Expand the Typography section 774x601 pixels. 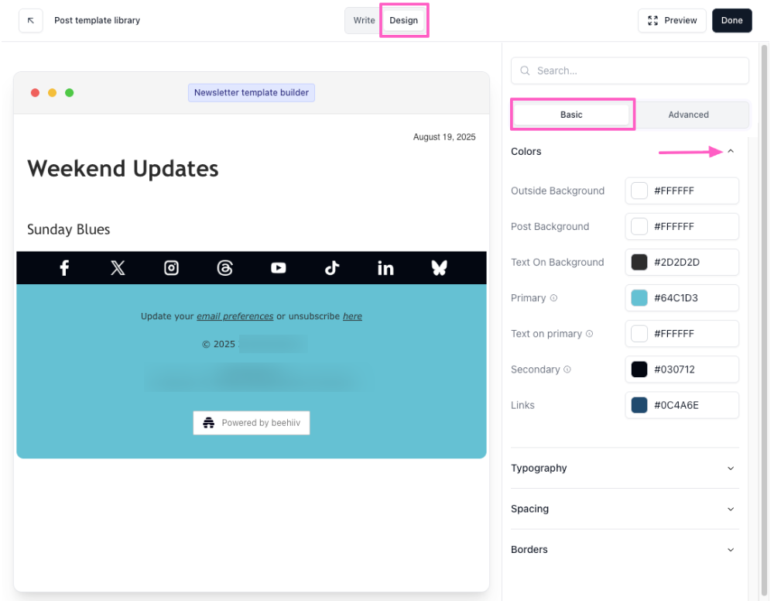coord(731,469)
